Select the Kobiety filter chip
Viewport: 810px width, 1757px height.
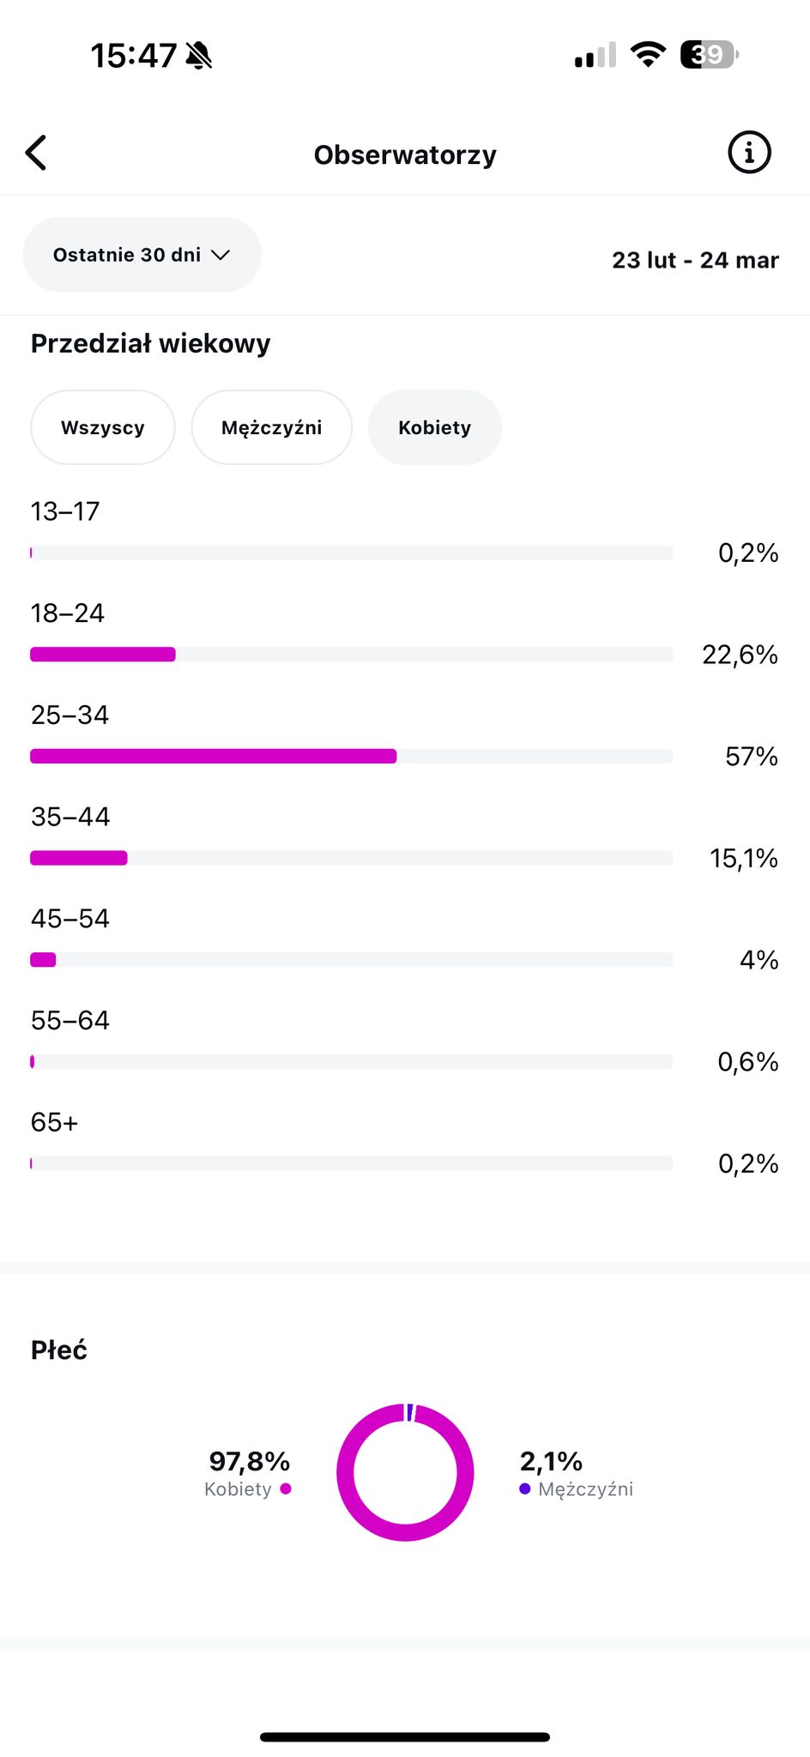435,427
